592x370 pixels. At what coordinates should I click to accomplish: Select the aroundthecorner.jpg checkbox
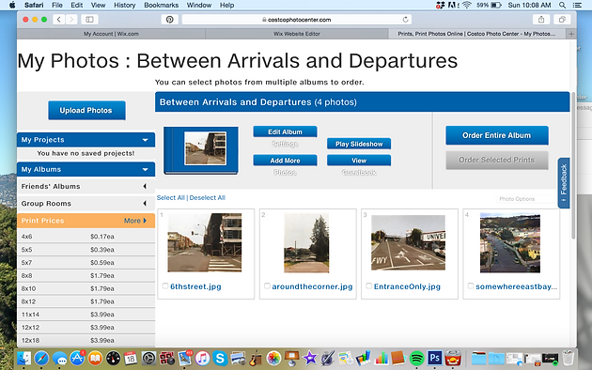click(x=267, y=285)
